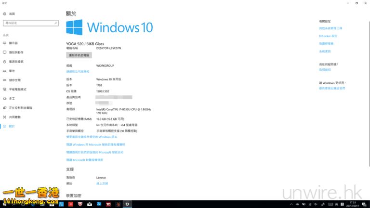This screenshot has height=208, width=370.
Task: Open the Microsoft 服務合約 services agreement link
Action: 94,152
